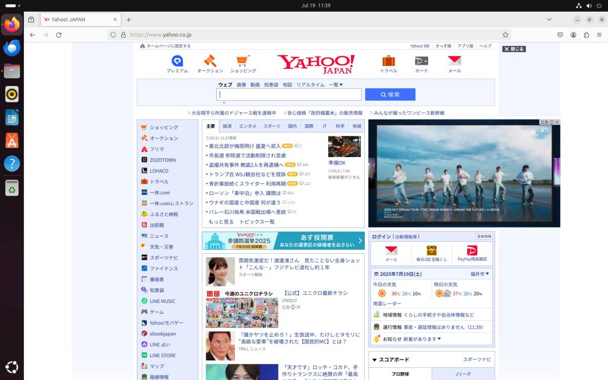Screen dimensions: 608x380
Task: Switch to the 経済 news tab
Action: coord(227,126)
